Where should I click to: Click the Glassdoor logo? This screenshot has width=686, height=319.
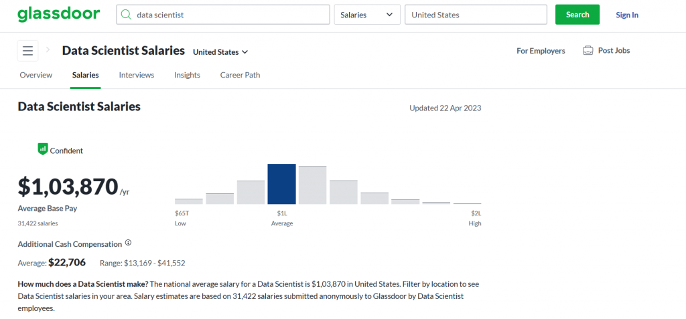click(59, 15)
